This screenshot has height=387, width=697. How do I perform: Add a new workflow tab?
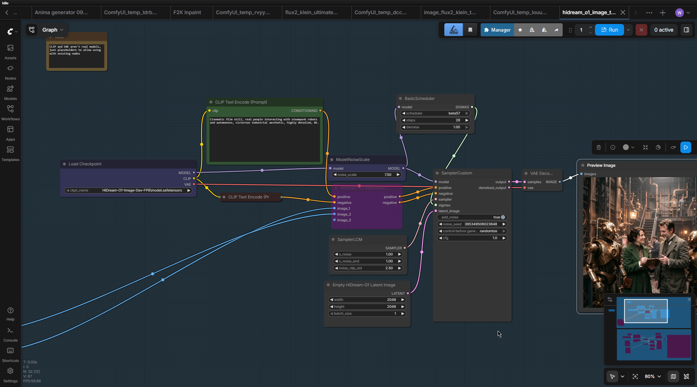663,13
